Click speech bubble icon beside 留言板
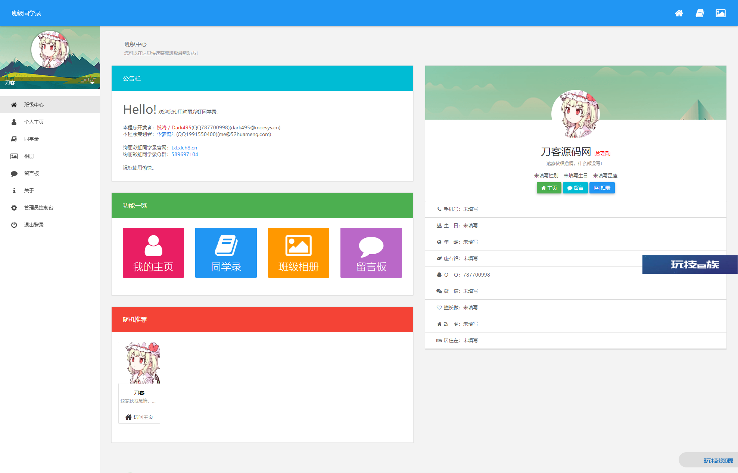The height and width of the screenshot is (473, 738). (x=14, y=173)
